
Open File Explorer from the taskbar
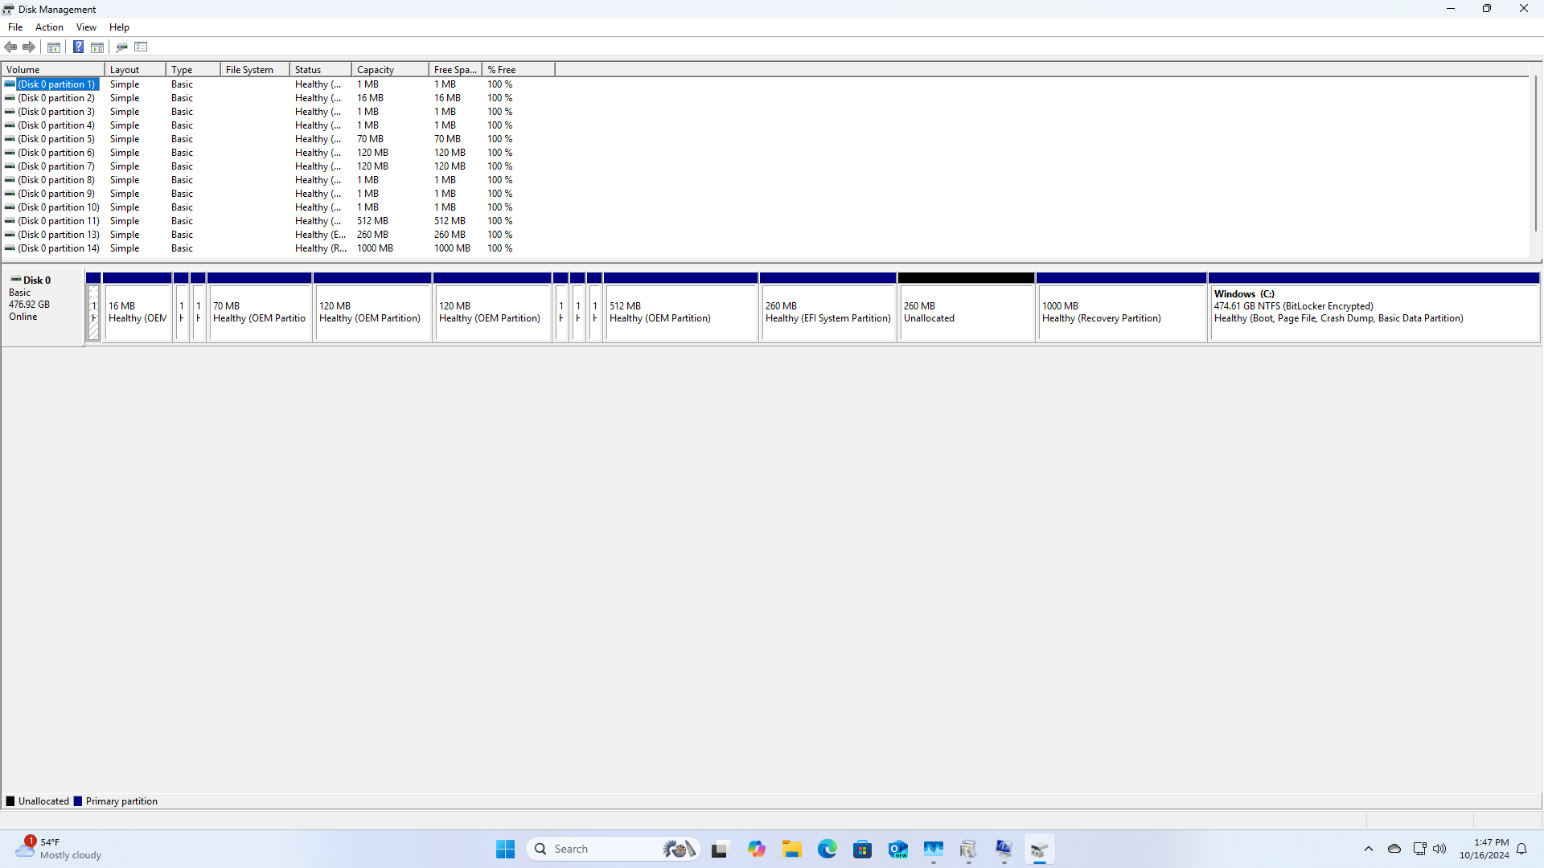pyautogui.click(x=792, y=849)
